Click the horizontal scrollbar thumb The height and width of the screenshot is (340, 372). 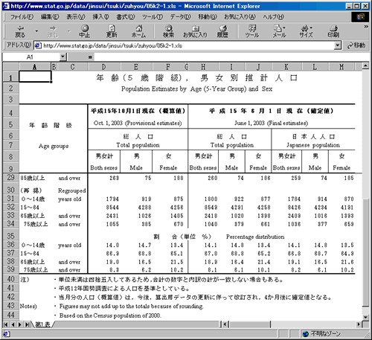pyautogui.click(x=250, y=324)
